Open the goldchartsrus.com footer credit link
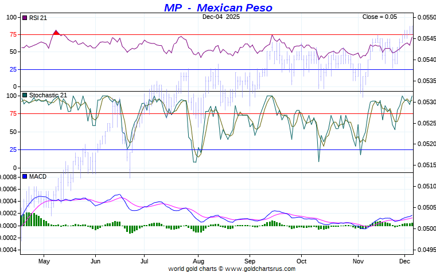436x272 pixels. pos(232,269)
